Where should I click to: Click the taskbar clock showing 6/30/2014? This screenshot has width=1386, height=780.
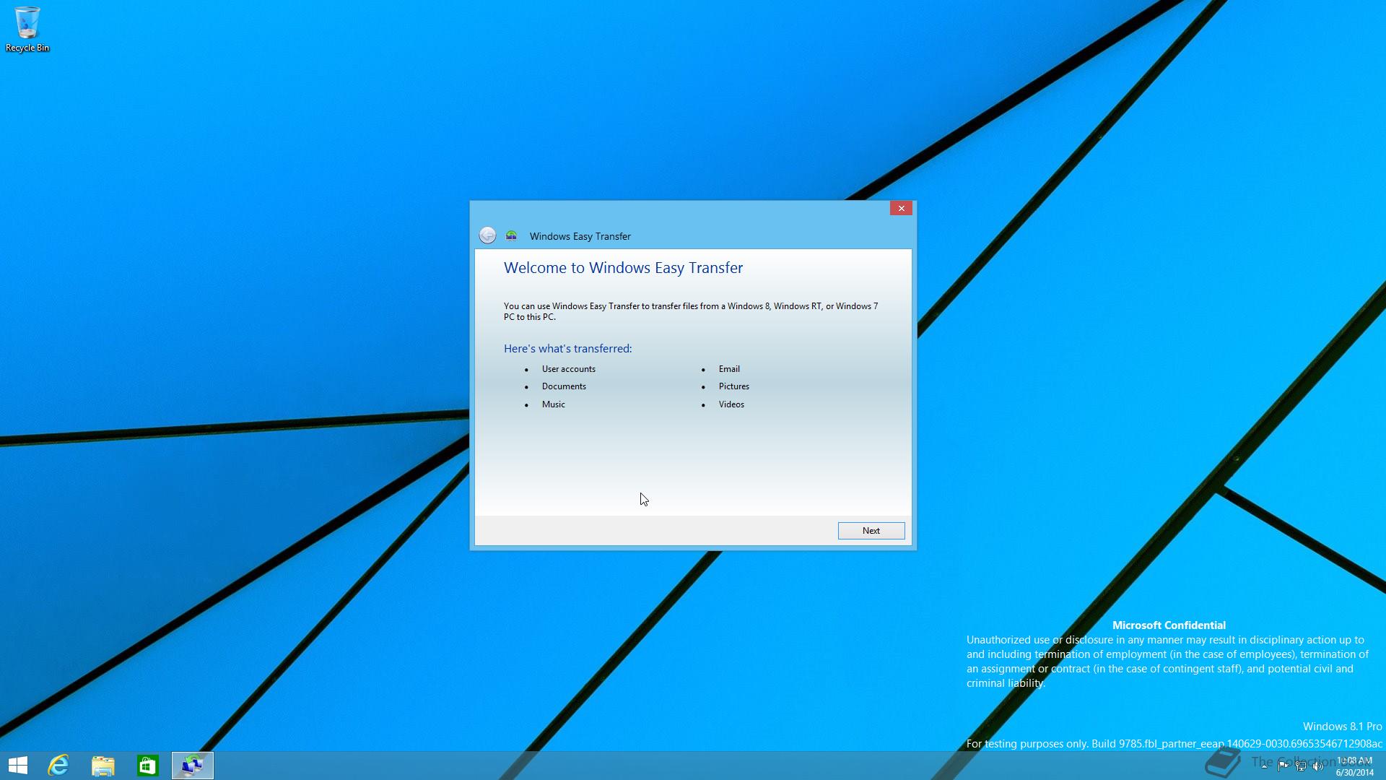(1354, 766)
